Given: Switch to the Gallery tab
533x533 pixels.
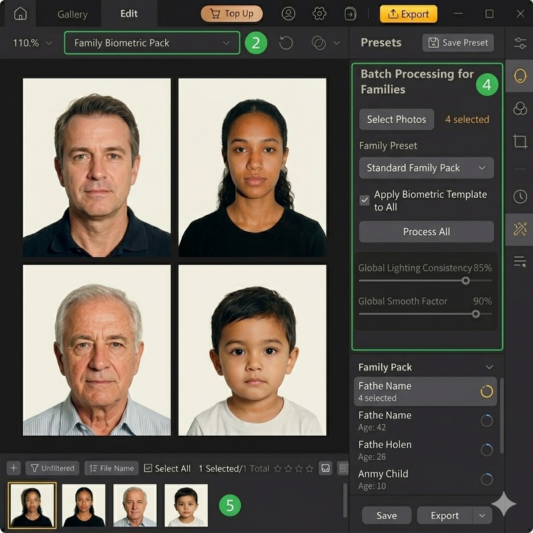Looking at the screenshot, I should pyautogui.click(x=72, y=13).
